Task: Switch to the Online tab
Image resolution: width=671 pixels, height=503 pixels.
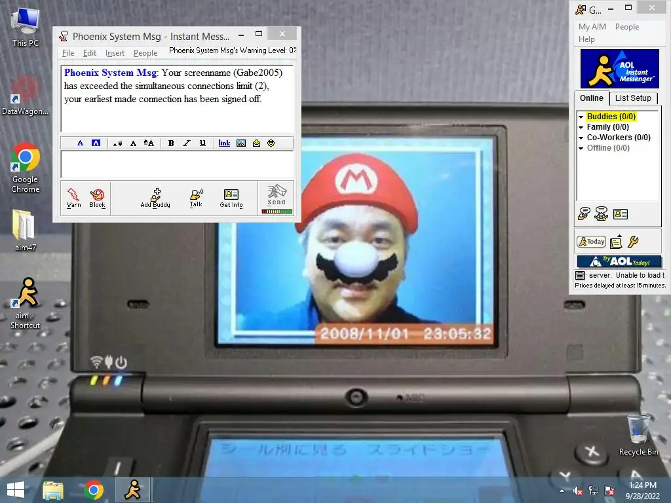Action: click(592, 98)
